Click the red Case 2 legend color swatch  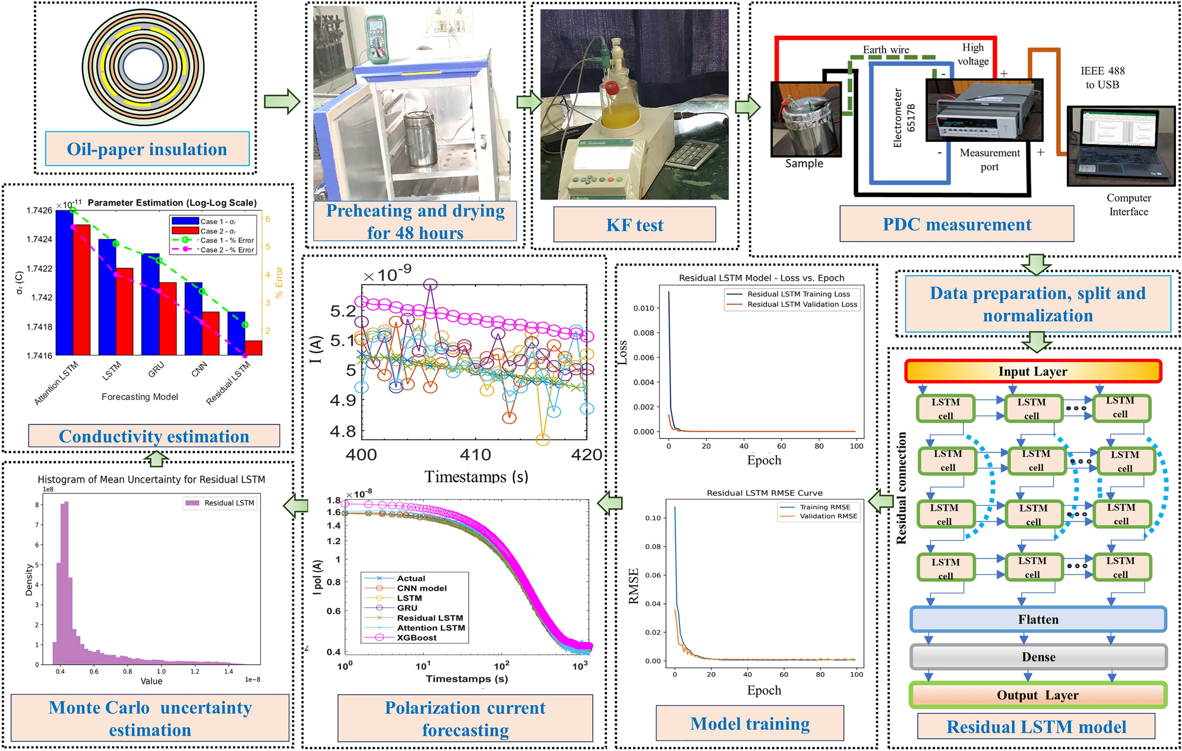point(185,231)
